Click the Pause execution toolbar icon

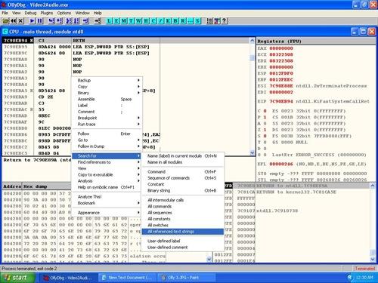(x=40, y=20)
